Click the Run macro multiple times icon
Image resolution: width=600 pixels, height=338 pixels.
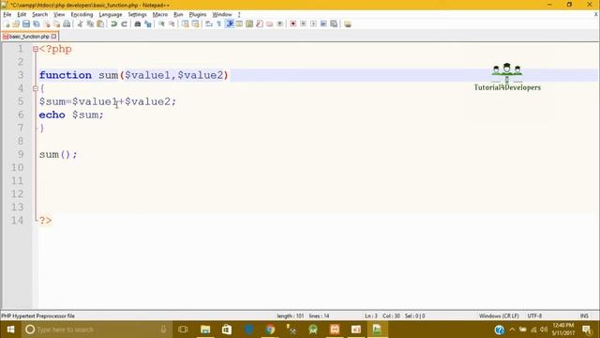click(323, 24)
